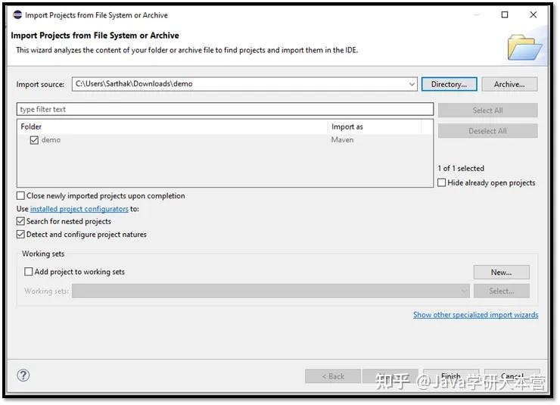Disable Detect and configure project natures
The width and height of the screenshot is (560, 405).
click(x=20, y=235)
